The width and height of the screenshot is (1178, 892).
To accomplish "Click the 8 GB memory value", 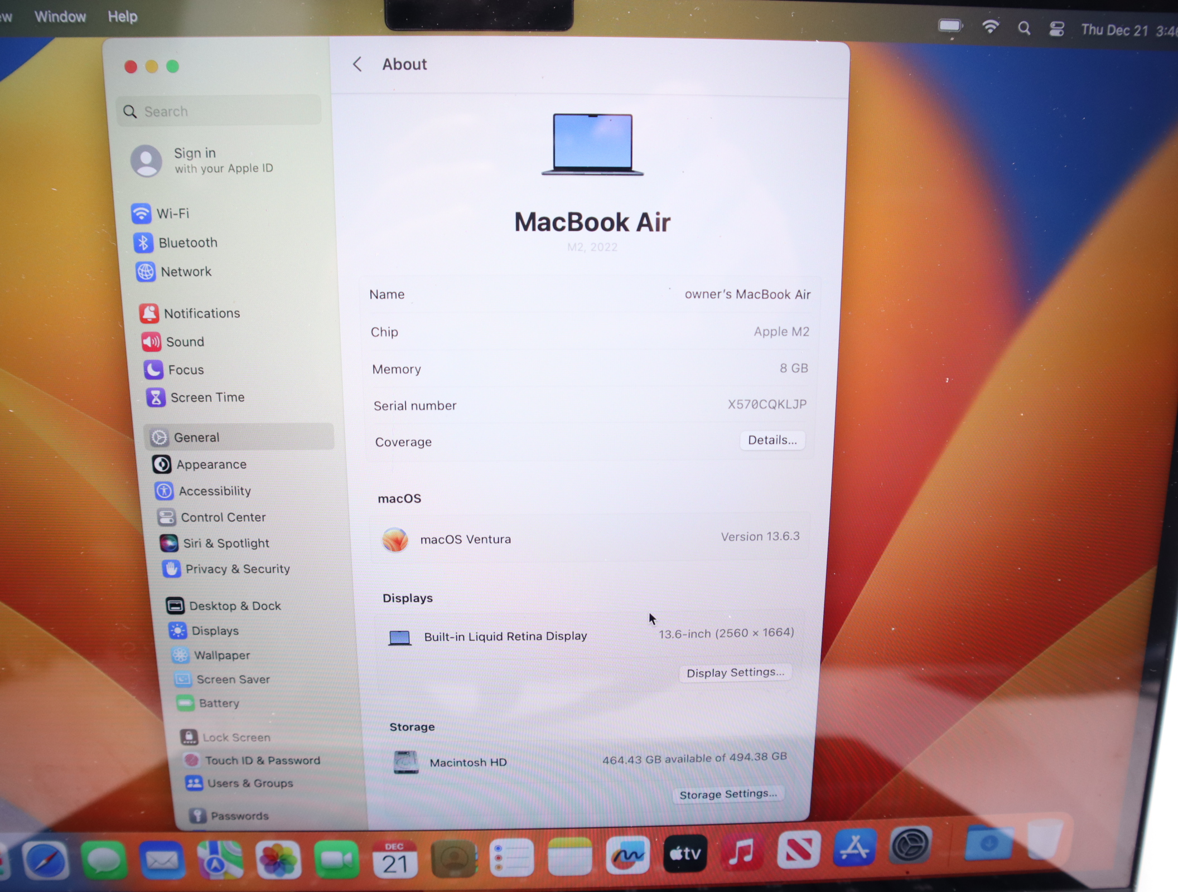I will (794, 368).
